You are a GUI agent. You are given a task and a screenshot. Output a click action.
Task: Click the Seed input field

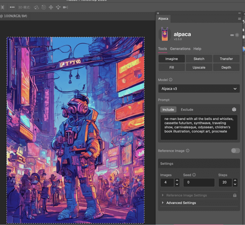198,182
